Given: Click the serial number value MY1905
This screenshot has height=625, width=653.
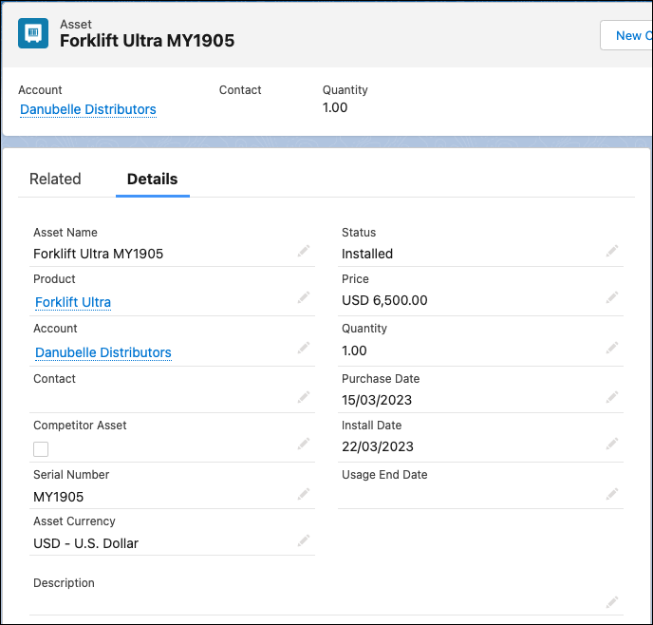Looking at the screenshot, I should (58, 497).
